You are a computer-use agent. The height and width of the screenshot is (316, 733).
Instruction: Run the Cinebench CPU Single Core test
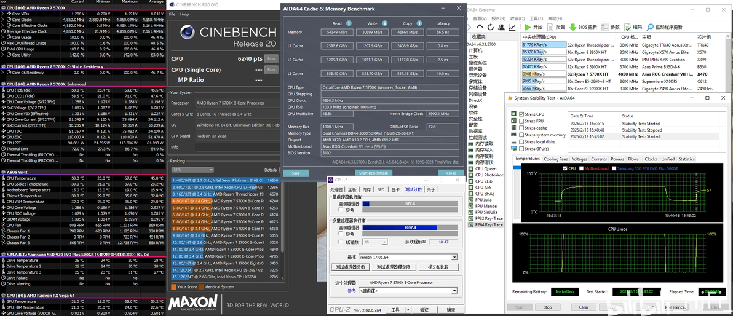(270, 69)
